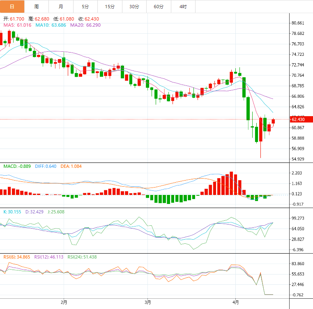Click the close price 收:62.430 value
313x309 pixels.
89,19
